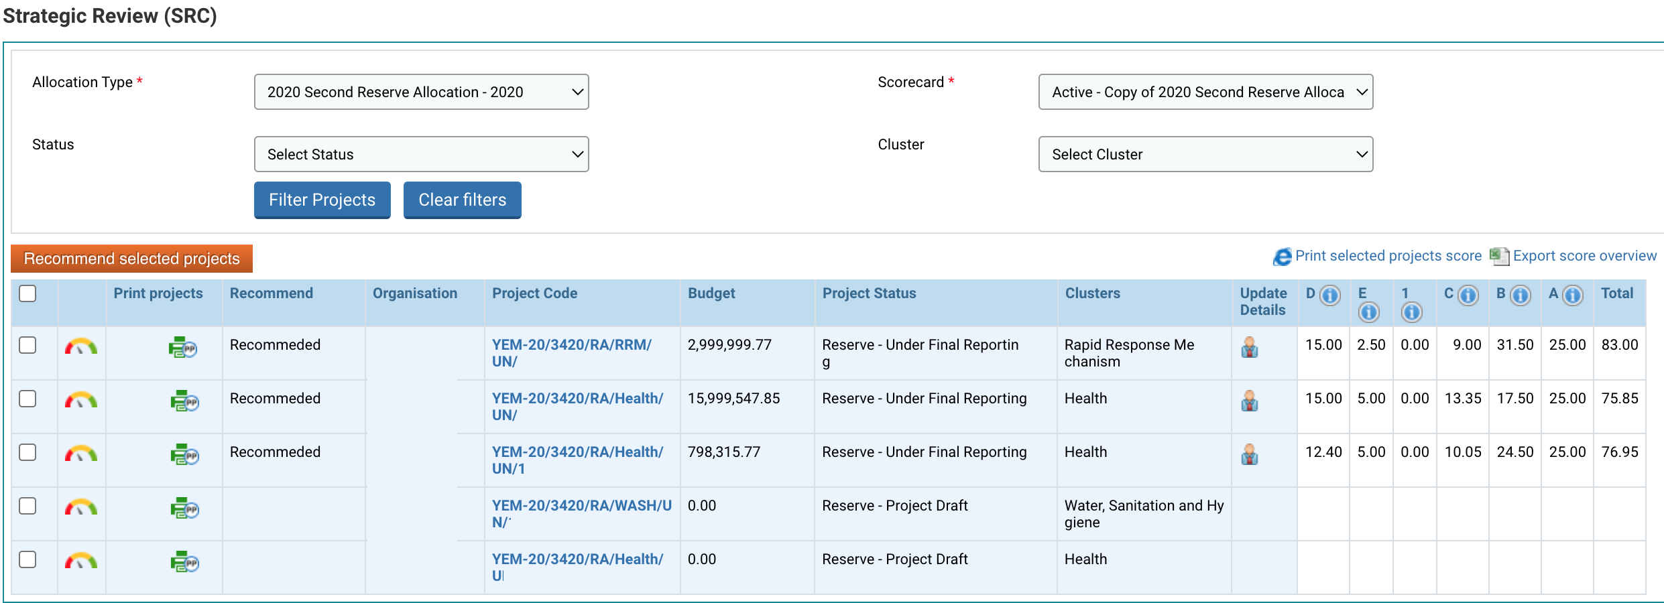The height and width of the screenshot is (603, 1664).
Task: Click the Recommend column header
Action: pos(272,293)
